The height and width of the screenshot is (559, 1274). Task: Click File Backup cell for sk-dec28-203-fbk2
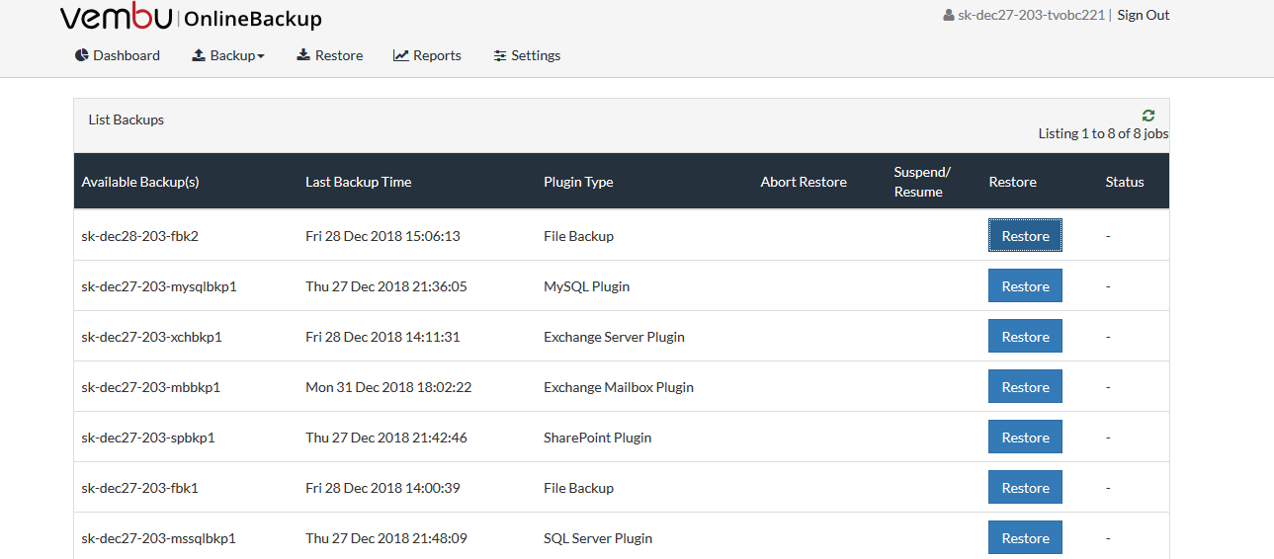tap(578, 236)
